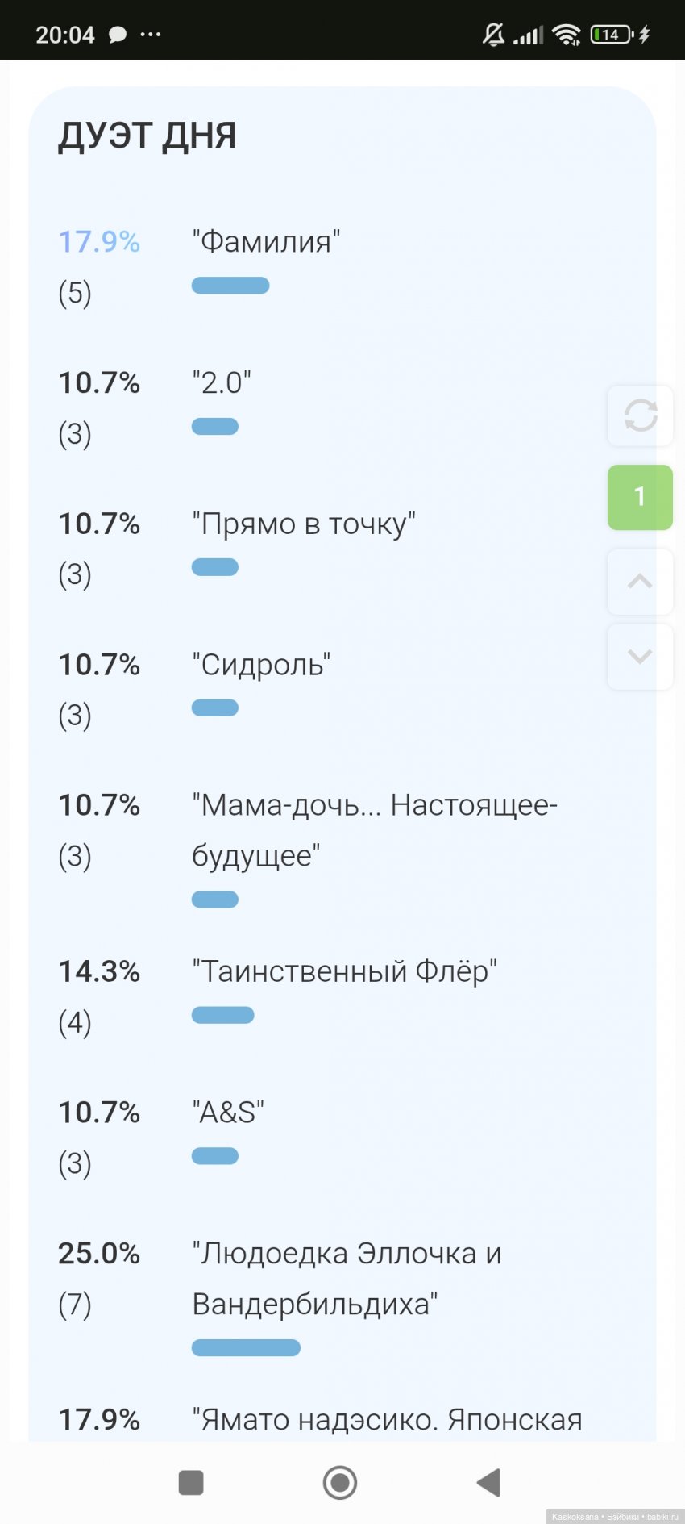685x1524 pixels.
Task: Tap the "ДУЭТ ДНЯ" poll heading
Action: [x=147, y=136]
